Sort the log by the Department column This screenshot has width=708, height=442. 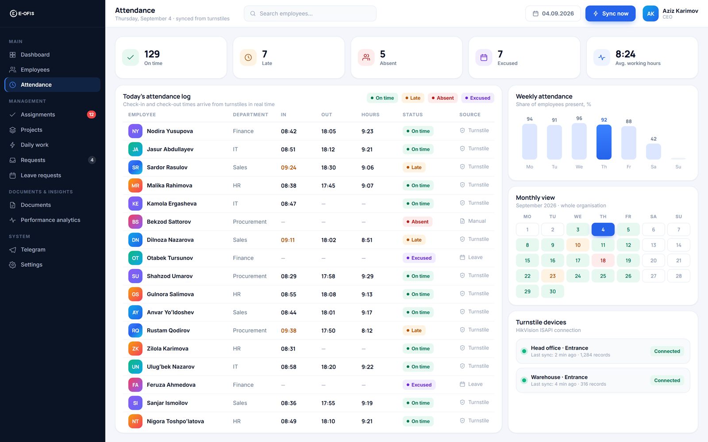250,114
